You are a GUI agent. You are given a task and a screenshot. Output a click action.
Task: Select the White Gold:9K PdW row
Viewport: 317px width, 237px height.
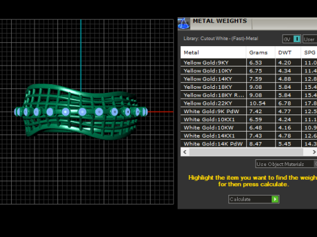tap(249, 111)
